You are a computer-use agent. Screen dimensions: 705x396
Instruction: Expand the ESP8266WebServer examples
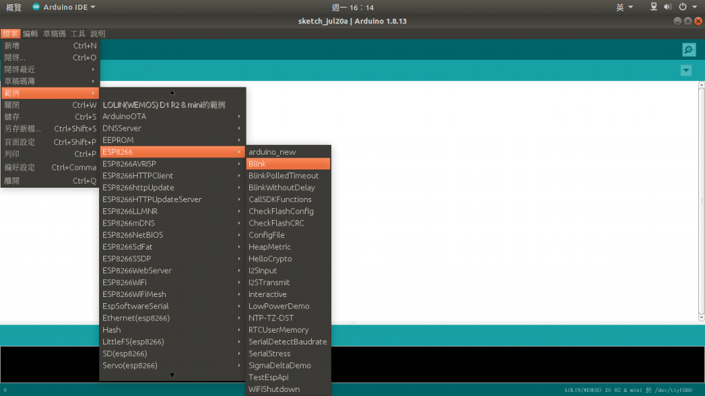[172, 271]
